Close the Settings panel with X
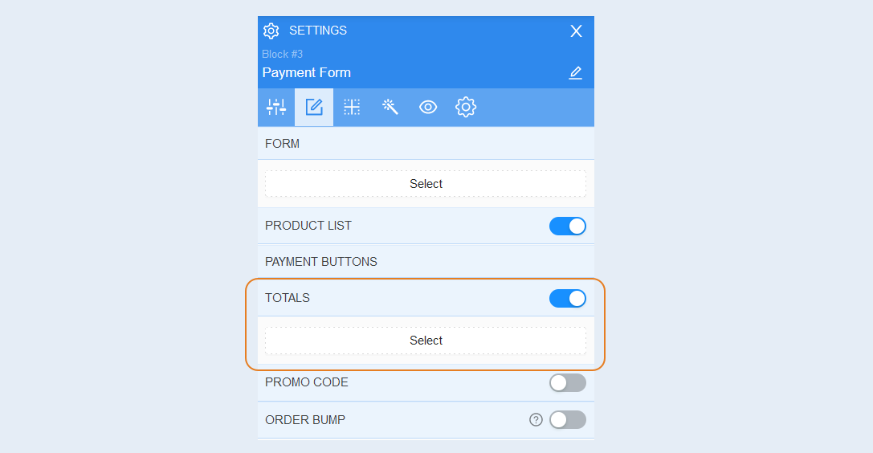 [x=577, y=31]
